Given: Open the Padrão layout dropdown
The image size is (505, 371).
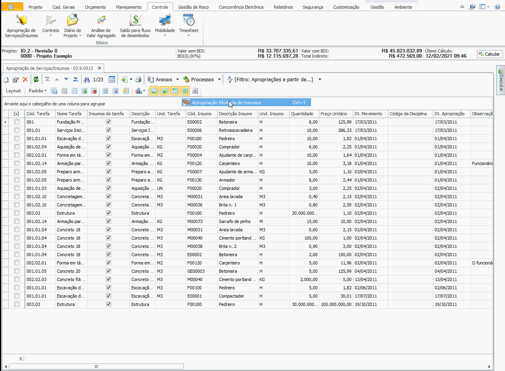Looking at the screenshot, I should point(38,91).
